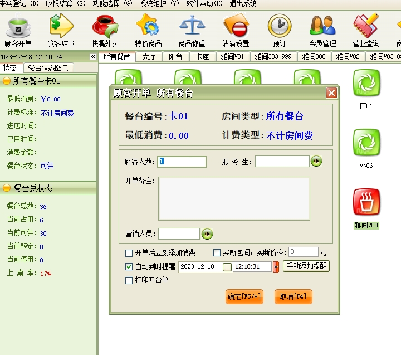Open 沽清设置 settings icon

[x=236, y=28]
